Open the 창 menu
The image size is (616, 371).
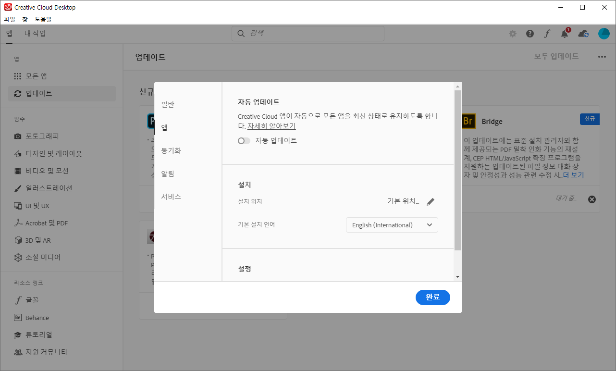(25, 19)
